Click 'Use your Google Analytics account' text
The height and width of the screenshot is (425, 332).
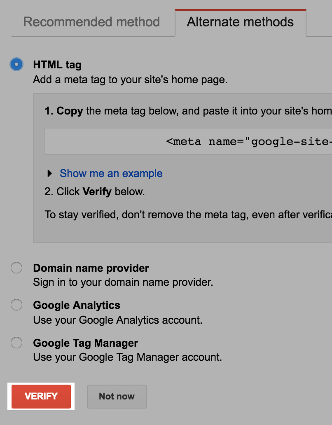coord(118,320)
